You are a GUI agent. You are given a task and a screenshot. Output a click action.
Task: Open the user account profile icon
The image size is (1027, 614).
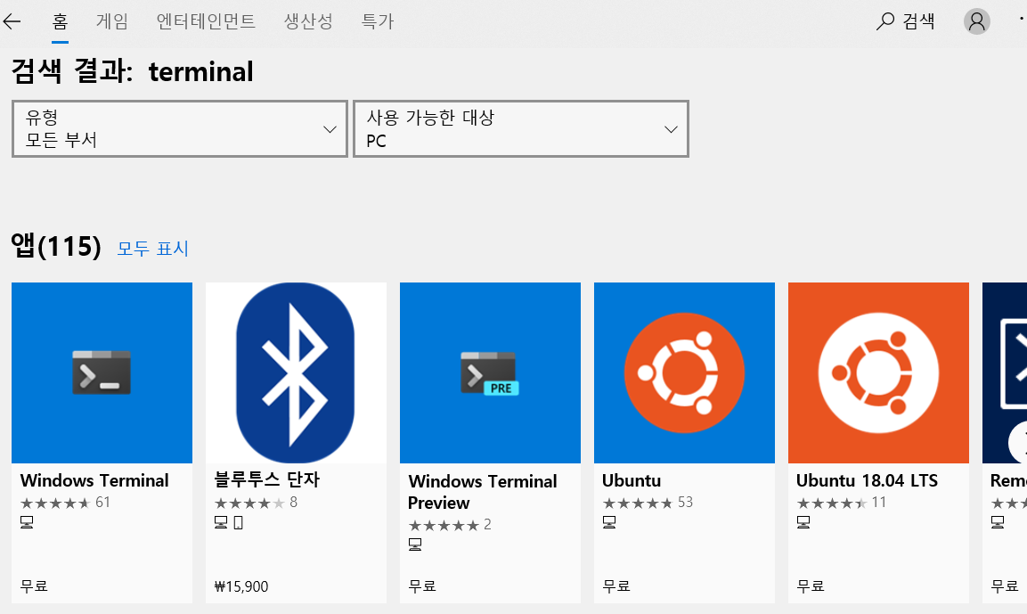click(976, 21)
